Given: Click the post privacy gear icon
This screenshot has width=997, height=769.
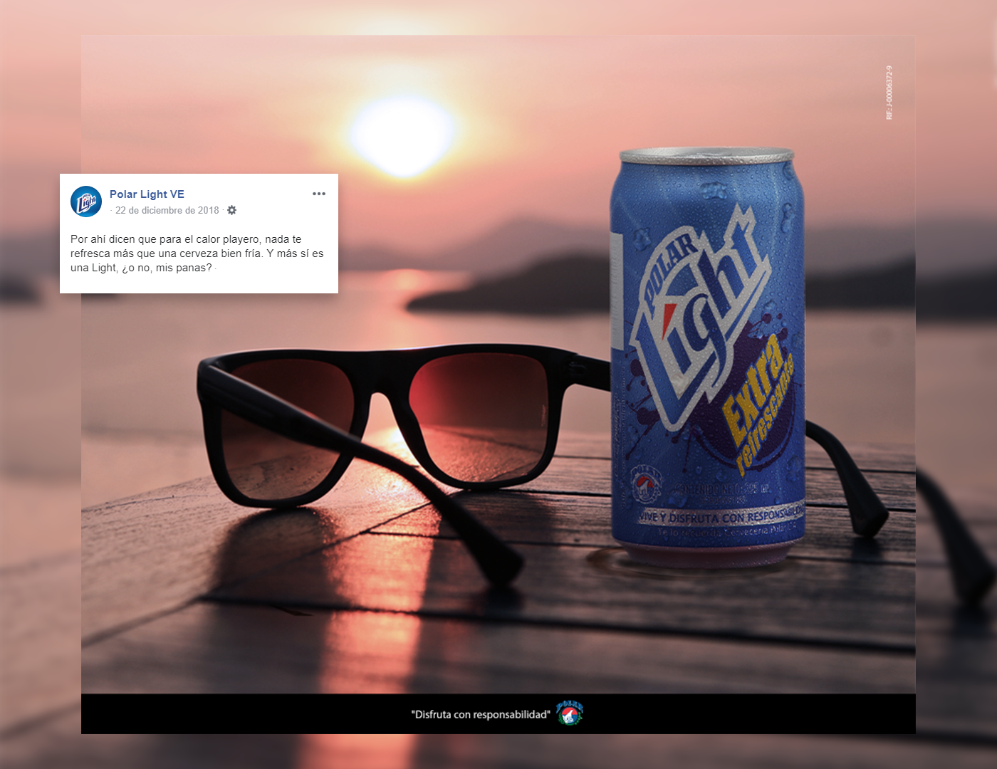Looking at the screenshot, I should coord(231,210).
